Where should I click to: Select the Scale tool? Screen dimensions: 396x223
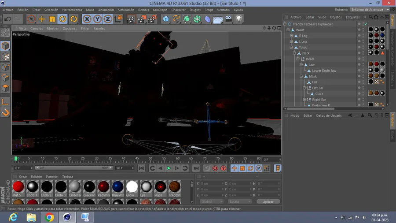click(52, 19)
